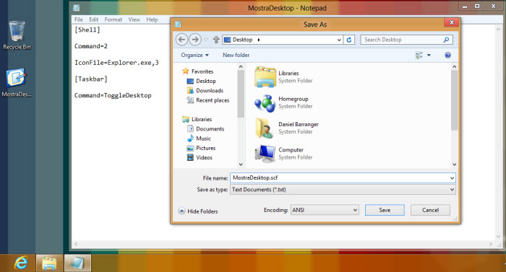
Task: Change the view layout icon
Action: pyautogui.click(x=419, y=55)
